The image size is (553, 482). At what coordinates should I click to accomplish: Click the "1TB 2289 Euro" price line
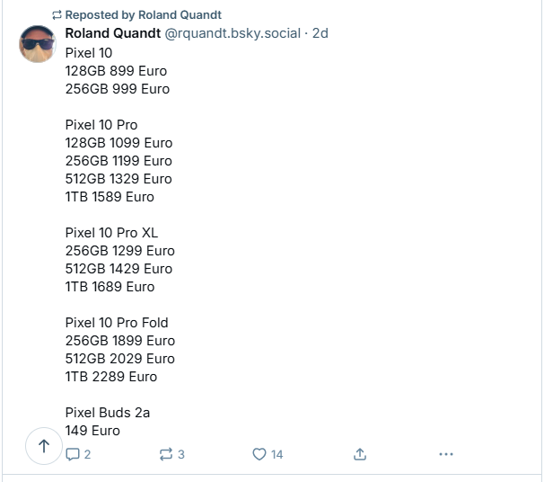click(111, 376)
